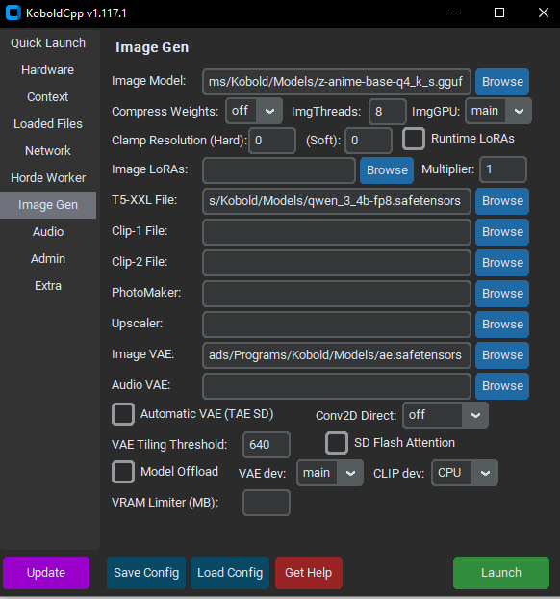Open the Extra tab
The width and height of the screenshot is (560, 599).
(48, 286)
